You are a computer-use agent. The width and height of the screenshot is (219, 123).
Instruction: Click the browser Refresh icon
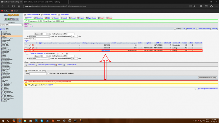tap(13, 6)
